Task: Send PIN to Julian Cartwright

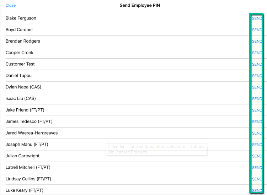Action: click(257, 156)
